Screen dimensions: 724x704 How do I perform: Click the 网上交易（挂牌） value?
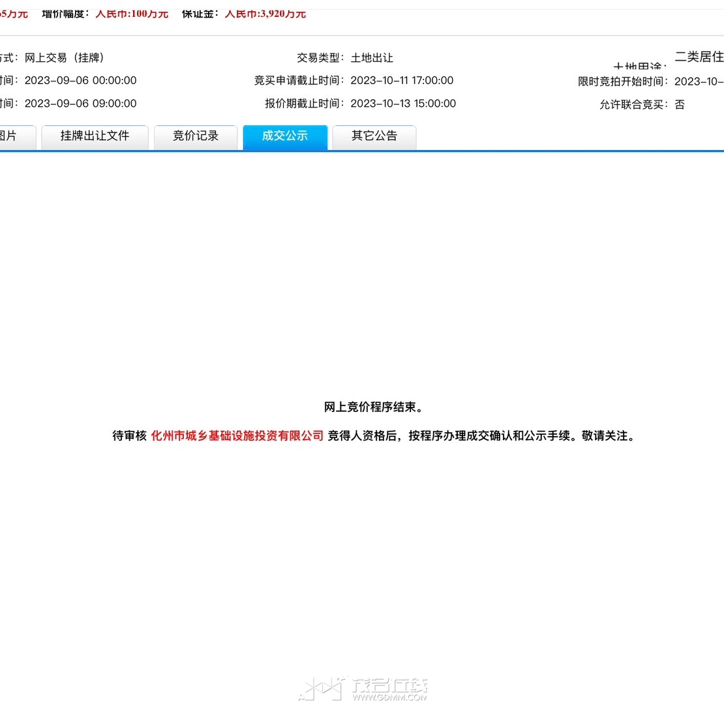65,57
